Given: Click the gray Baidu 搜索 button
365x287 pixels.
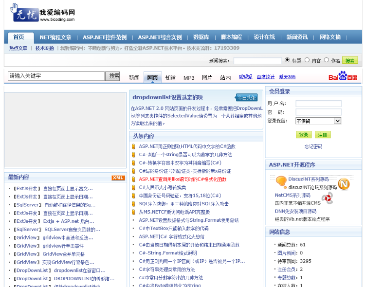Looking at the screenshot, I should (x=112, y=76).
